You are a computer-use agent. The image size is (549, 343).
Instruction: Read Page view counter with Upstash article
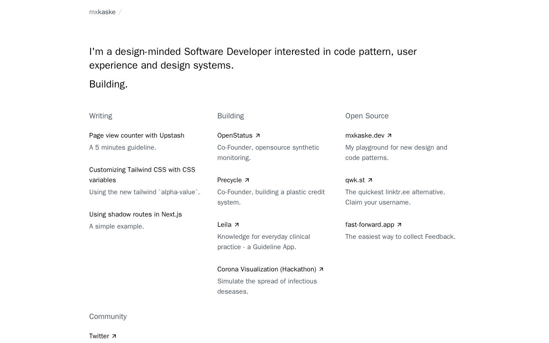pyautogui.click(x=136, y=135)
